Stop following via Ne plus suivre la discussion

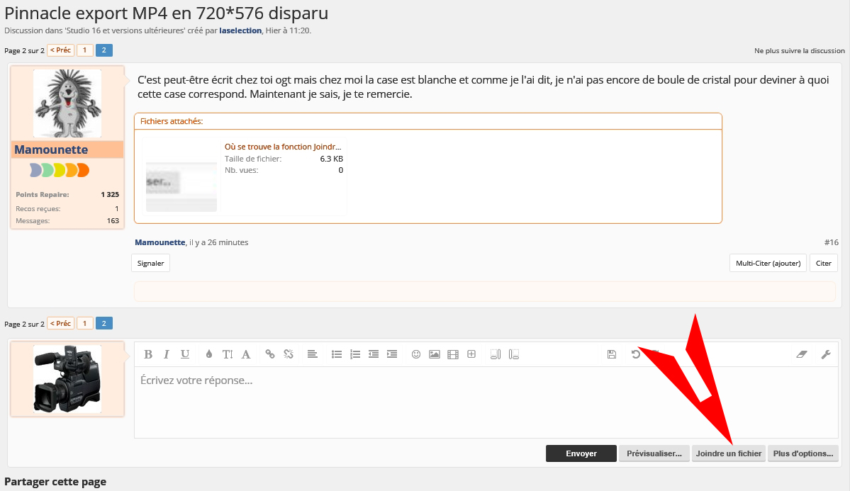[800, 51]
